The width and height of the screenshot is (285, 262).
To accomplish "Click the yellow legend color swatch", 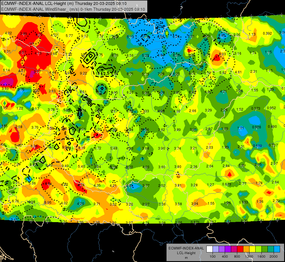I will [x=252, y=249].
